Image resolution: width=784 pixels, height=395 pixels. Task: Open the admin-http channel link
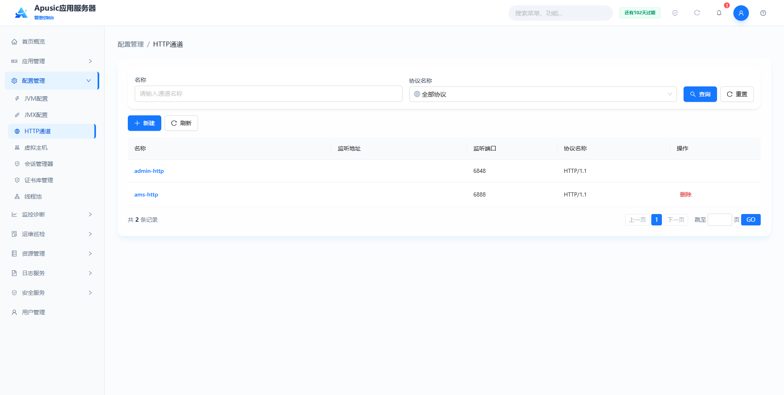pos(149,171)
